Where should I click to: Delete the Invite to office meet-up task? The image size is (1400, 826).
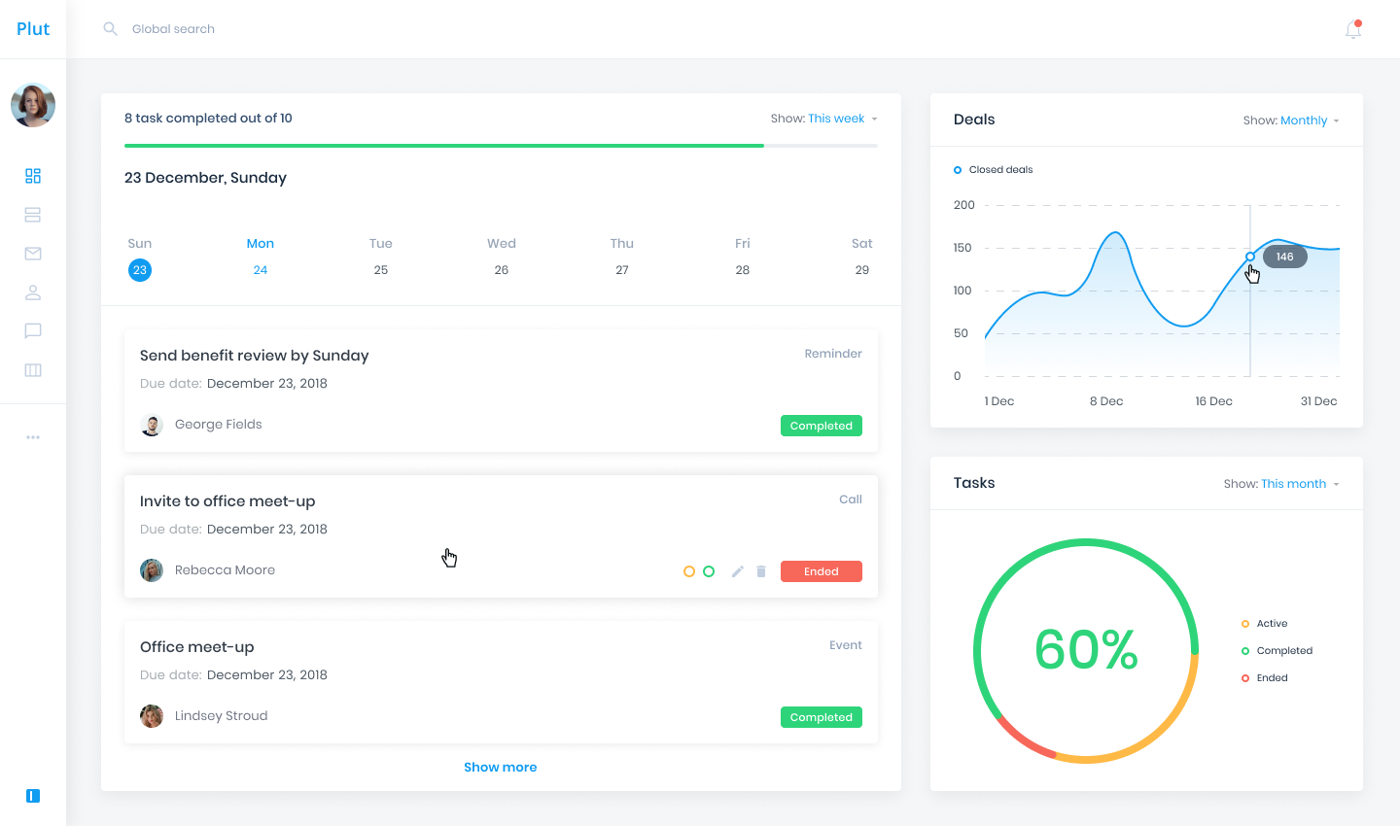(x=760, y=571)
